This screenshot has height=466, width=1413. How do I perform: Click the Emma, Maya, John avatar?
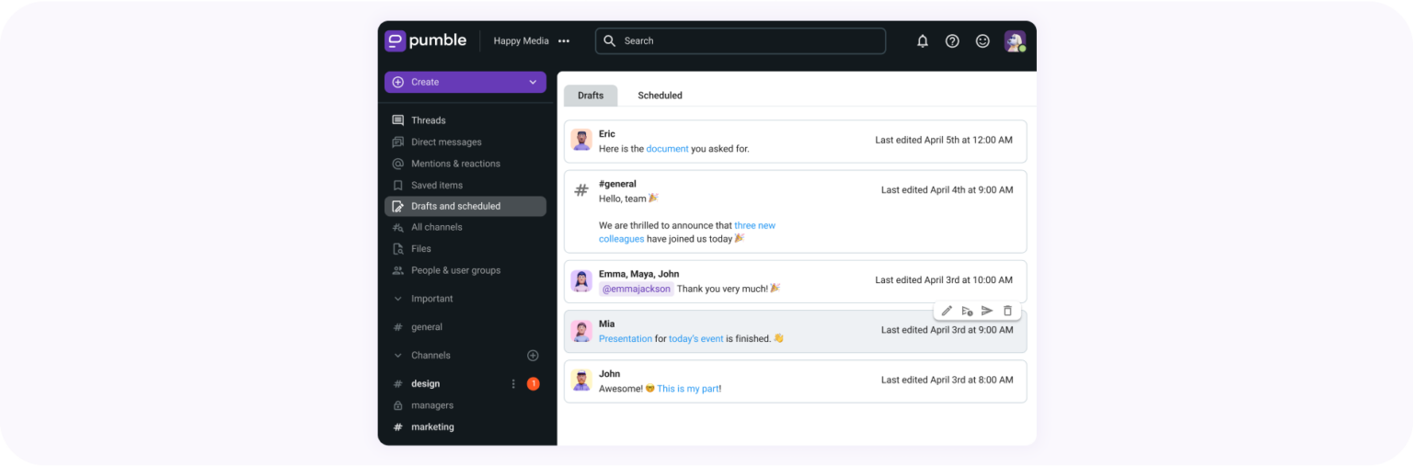pyautogui.click(x=581, y=280)
